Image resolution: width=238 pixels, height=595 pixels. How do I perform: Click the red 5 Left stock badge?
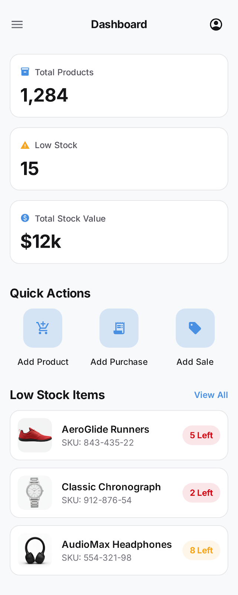click(x=201, y=435)
